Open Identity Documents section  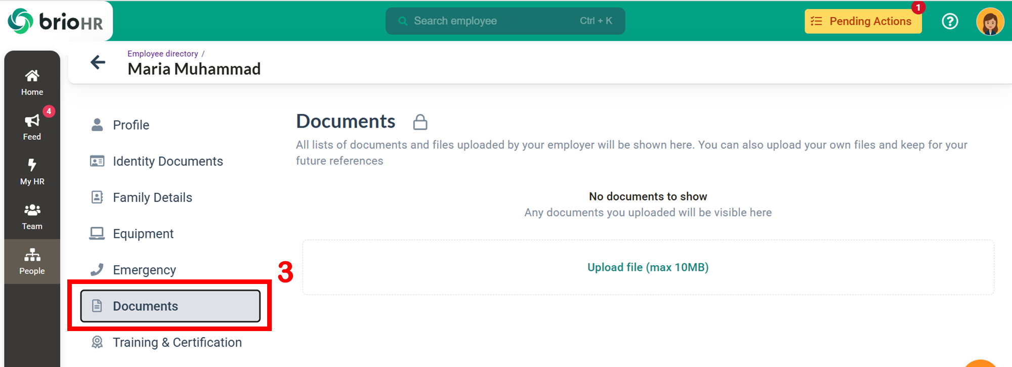[167, 161]
